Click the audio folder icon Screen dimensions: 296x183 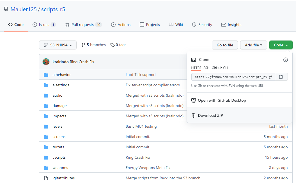pos(46,96)
